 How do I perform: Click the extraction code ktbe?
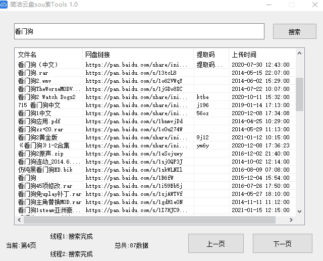tap(202, 97)
